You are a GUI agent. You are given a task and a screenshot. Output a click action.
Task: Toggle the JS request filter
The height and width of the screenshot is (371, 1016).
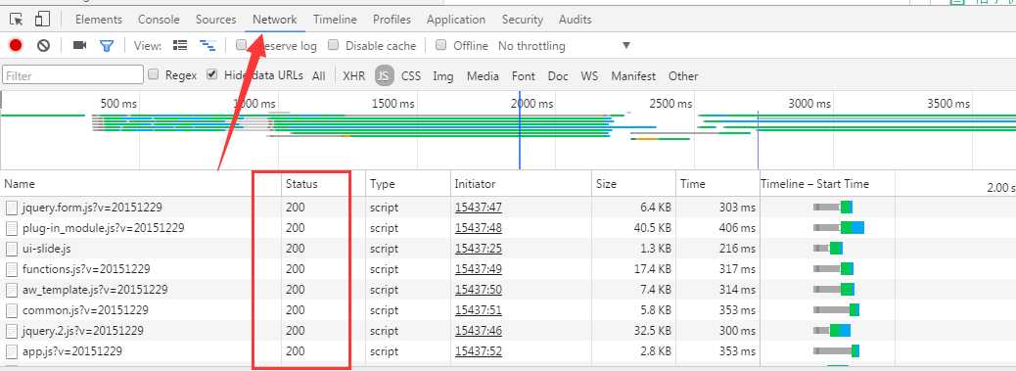pos(385,75)
